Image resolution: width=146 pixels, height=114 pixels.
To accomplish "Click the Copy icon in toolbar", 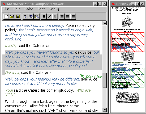I will 31,16.
